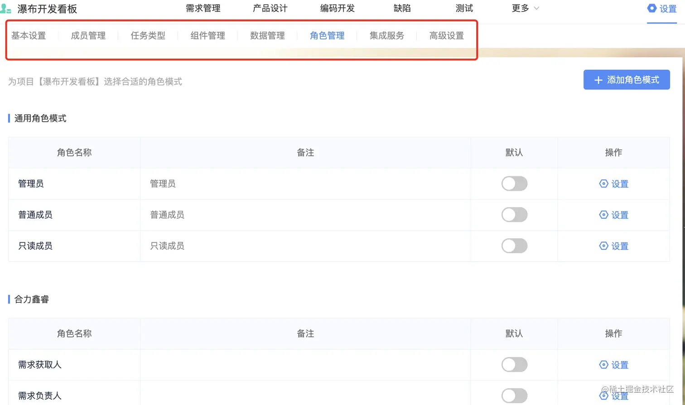Click the gear icon in top-right 设置
Image resolution: width=685 pixels, height=405 pixels.
pos(651,8)
